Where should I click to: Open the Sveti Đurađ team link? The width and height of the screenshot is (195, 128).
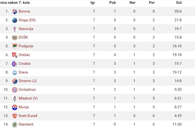click(x=28, y=116)
